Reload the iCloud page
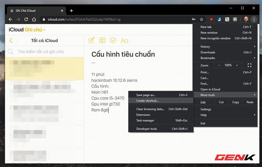 [x=26, y=19]
